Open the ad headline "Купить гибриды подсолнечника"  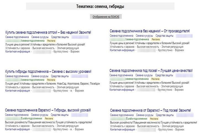(48, 71)
